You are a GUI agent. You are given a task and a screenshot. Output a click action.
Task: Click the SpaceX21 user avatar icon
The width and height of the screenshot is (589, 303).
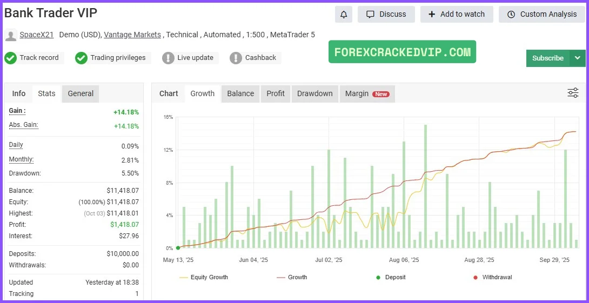click(x=11, y=36)
